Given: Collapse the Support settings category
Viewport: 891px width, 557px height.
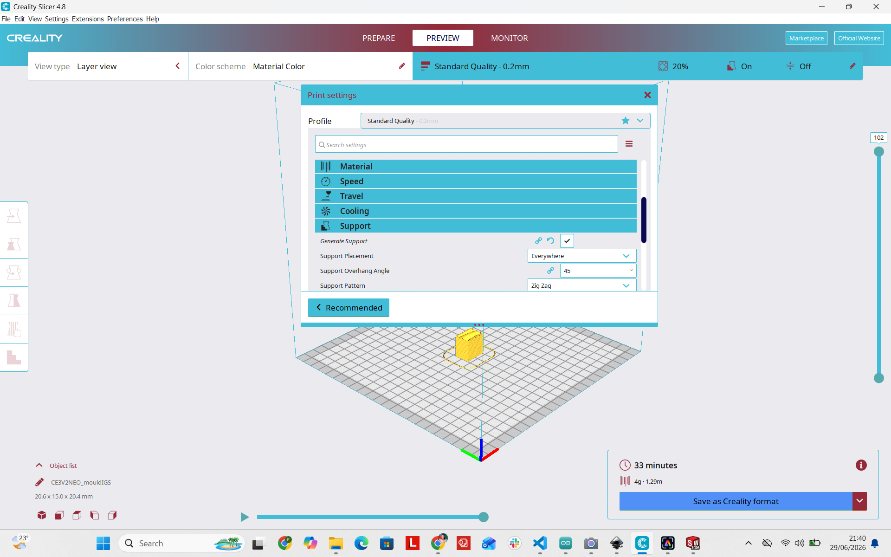Looking at the screenshot, I should coord(476,226).
